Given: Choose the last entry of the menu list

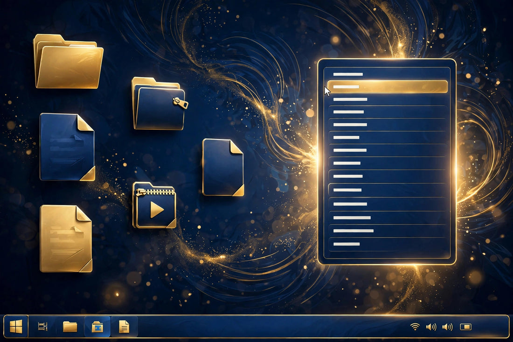Looking at the screenshot, I should coord(388,244).
